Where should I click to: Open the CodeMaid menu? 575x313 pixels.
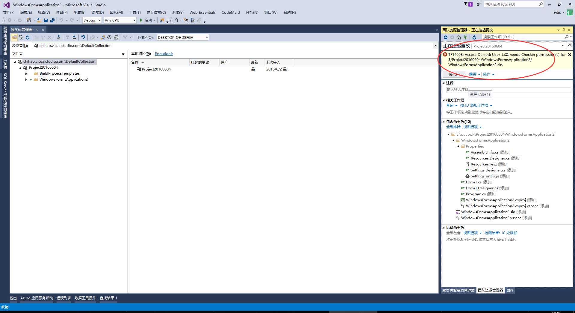coord(231,13)
